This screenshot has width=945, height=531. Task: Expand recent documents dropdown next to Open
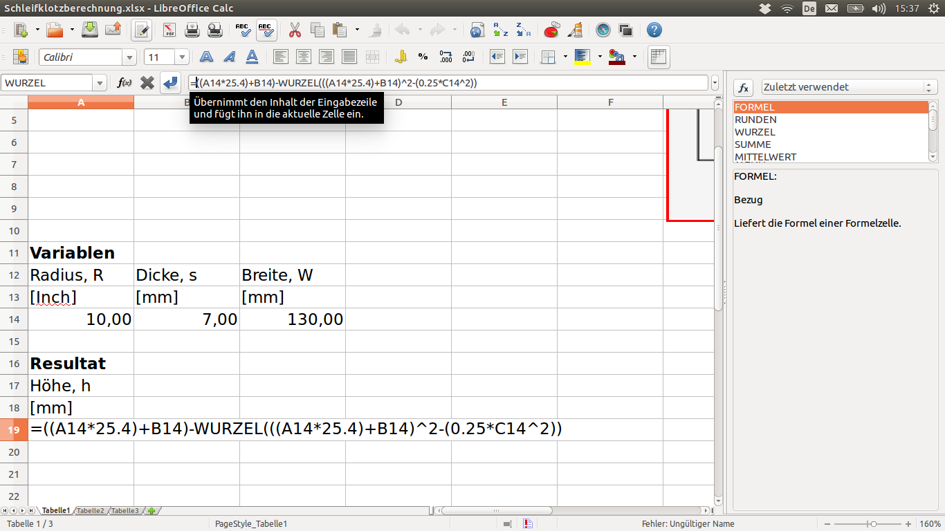[x=71, y=30]
